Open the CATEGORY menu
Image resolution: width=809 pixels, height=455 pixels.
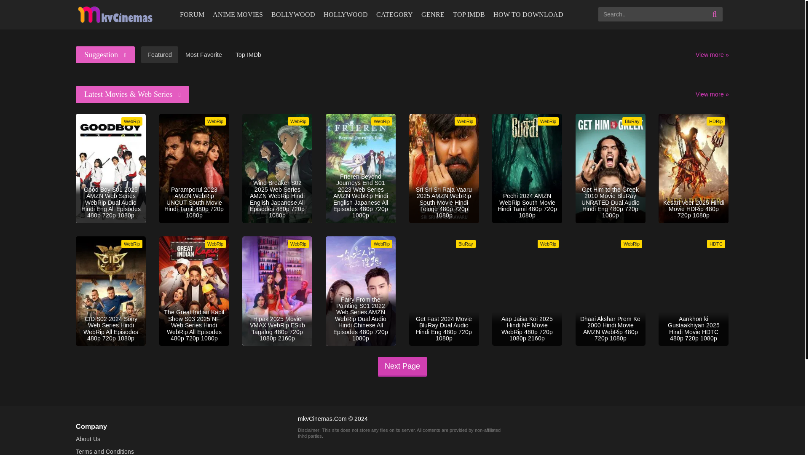point(394,15)
